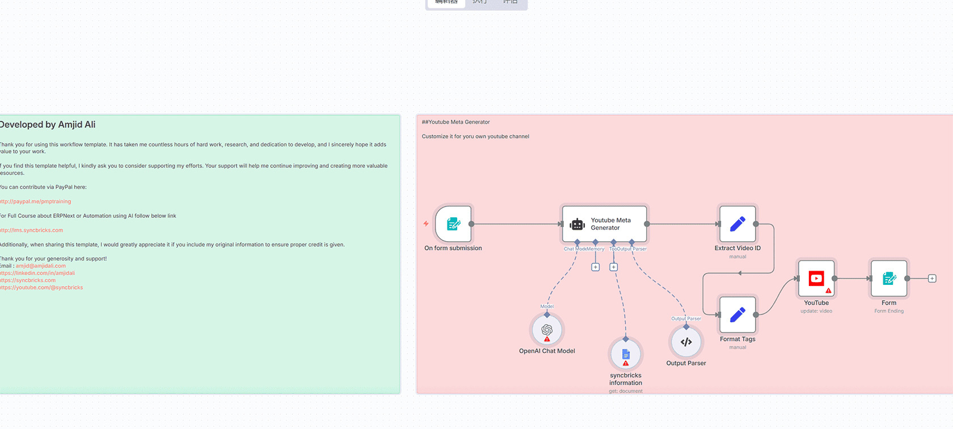Viewport: 953px width, 429px height.
Task: Open the paypal.me/pmptraining link
Action: click(36, 201)
